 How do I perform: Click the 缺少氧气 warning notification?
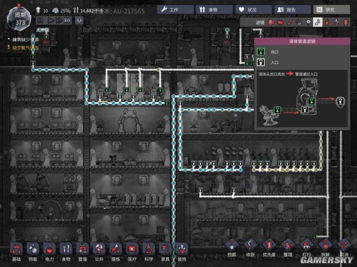pyautogui.click(x=23, y=48)
